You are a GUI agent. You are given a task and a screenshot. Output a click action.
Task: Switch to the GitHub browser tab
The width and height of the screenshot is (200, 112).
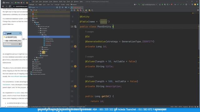tap(7, 3)
